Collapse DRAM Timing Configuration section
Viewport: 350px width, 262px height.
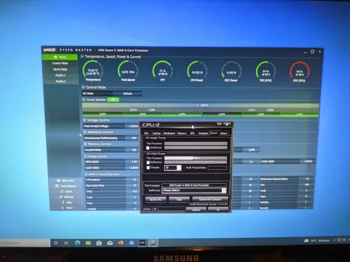tap(86, 174)
